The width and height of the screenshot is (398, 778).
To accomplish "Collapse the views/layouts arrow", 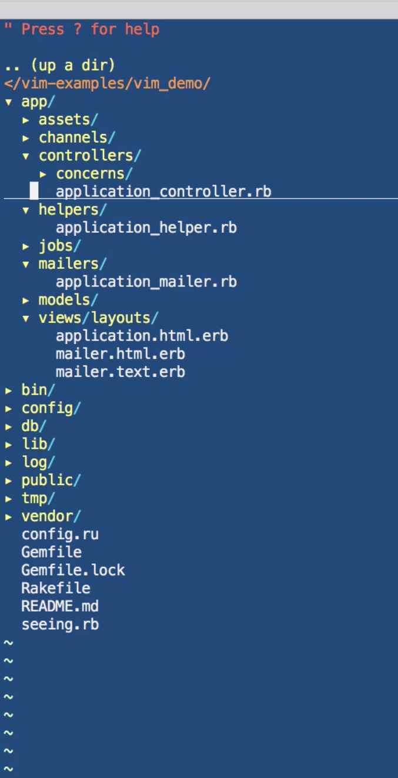I will (x=25, y=318).
